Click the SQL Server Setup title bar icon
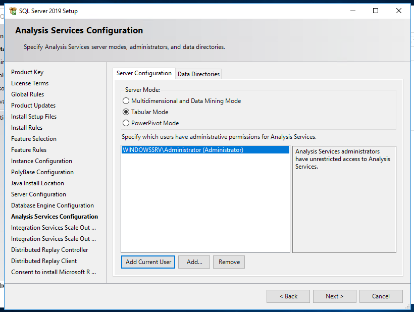Image resolution: width=414 pixels, height=312 pixels. click(x=13, y=11)
